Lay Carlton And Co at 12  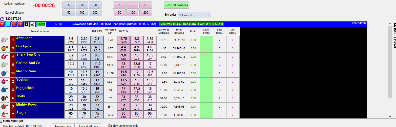coord(123,65)
